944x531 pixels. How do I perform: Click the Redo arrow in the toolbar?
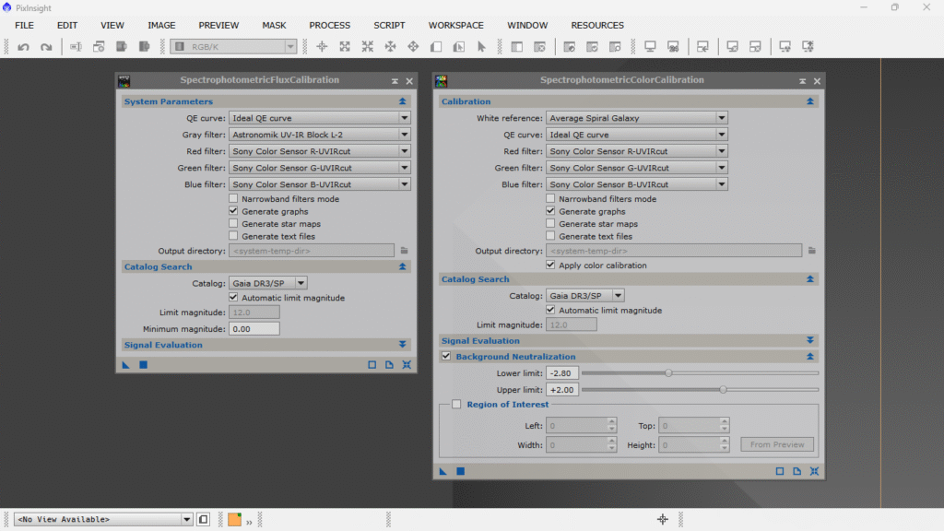[x=46, y=47]
